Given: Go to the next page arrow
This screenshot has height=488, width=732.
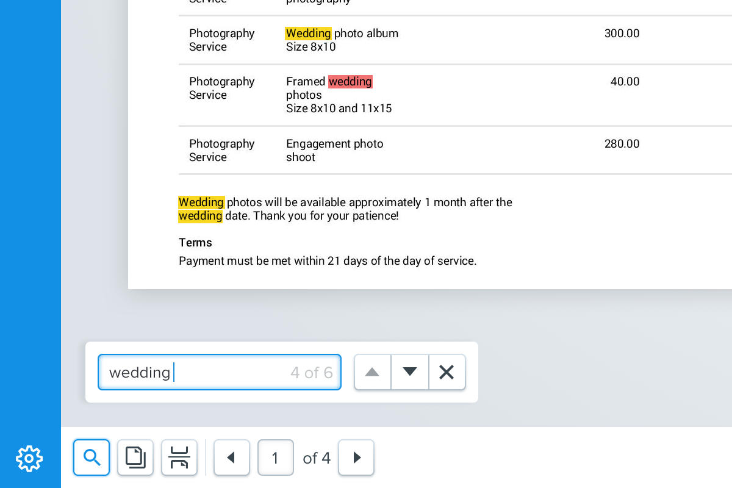Looking at the screenshot, I should click(x=357, y=457).
